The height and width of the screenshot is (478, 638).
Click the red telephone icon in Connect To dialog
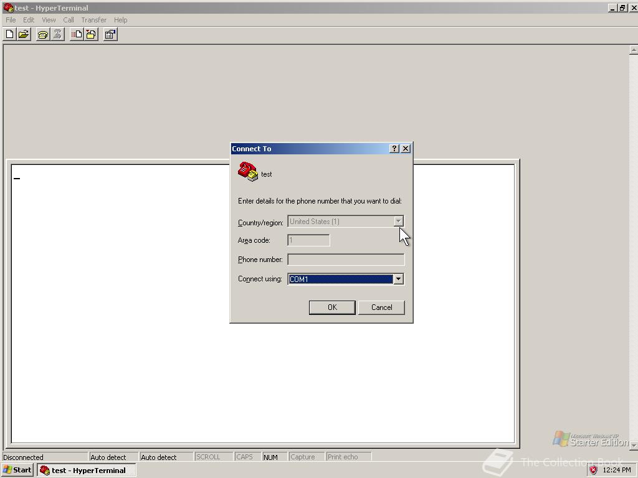coord(248,172)
